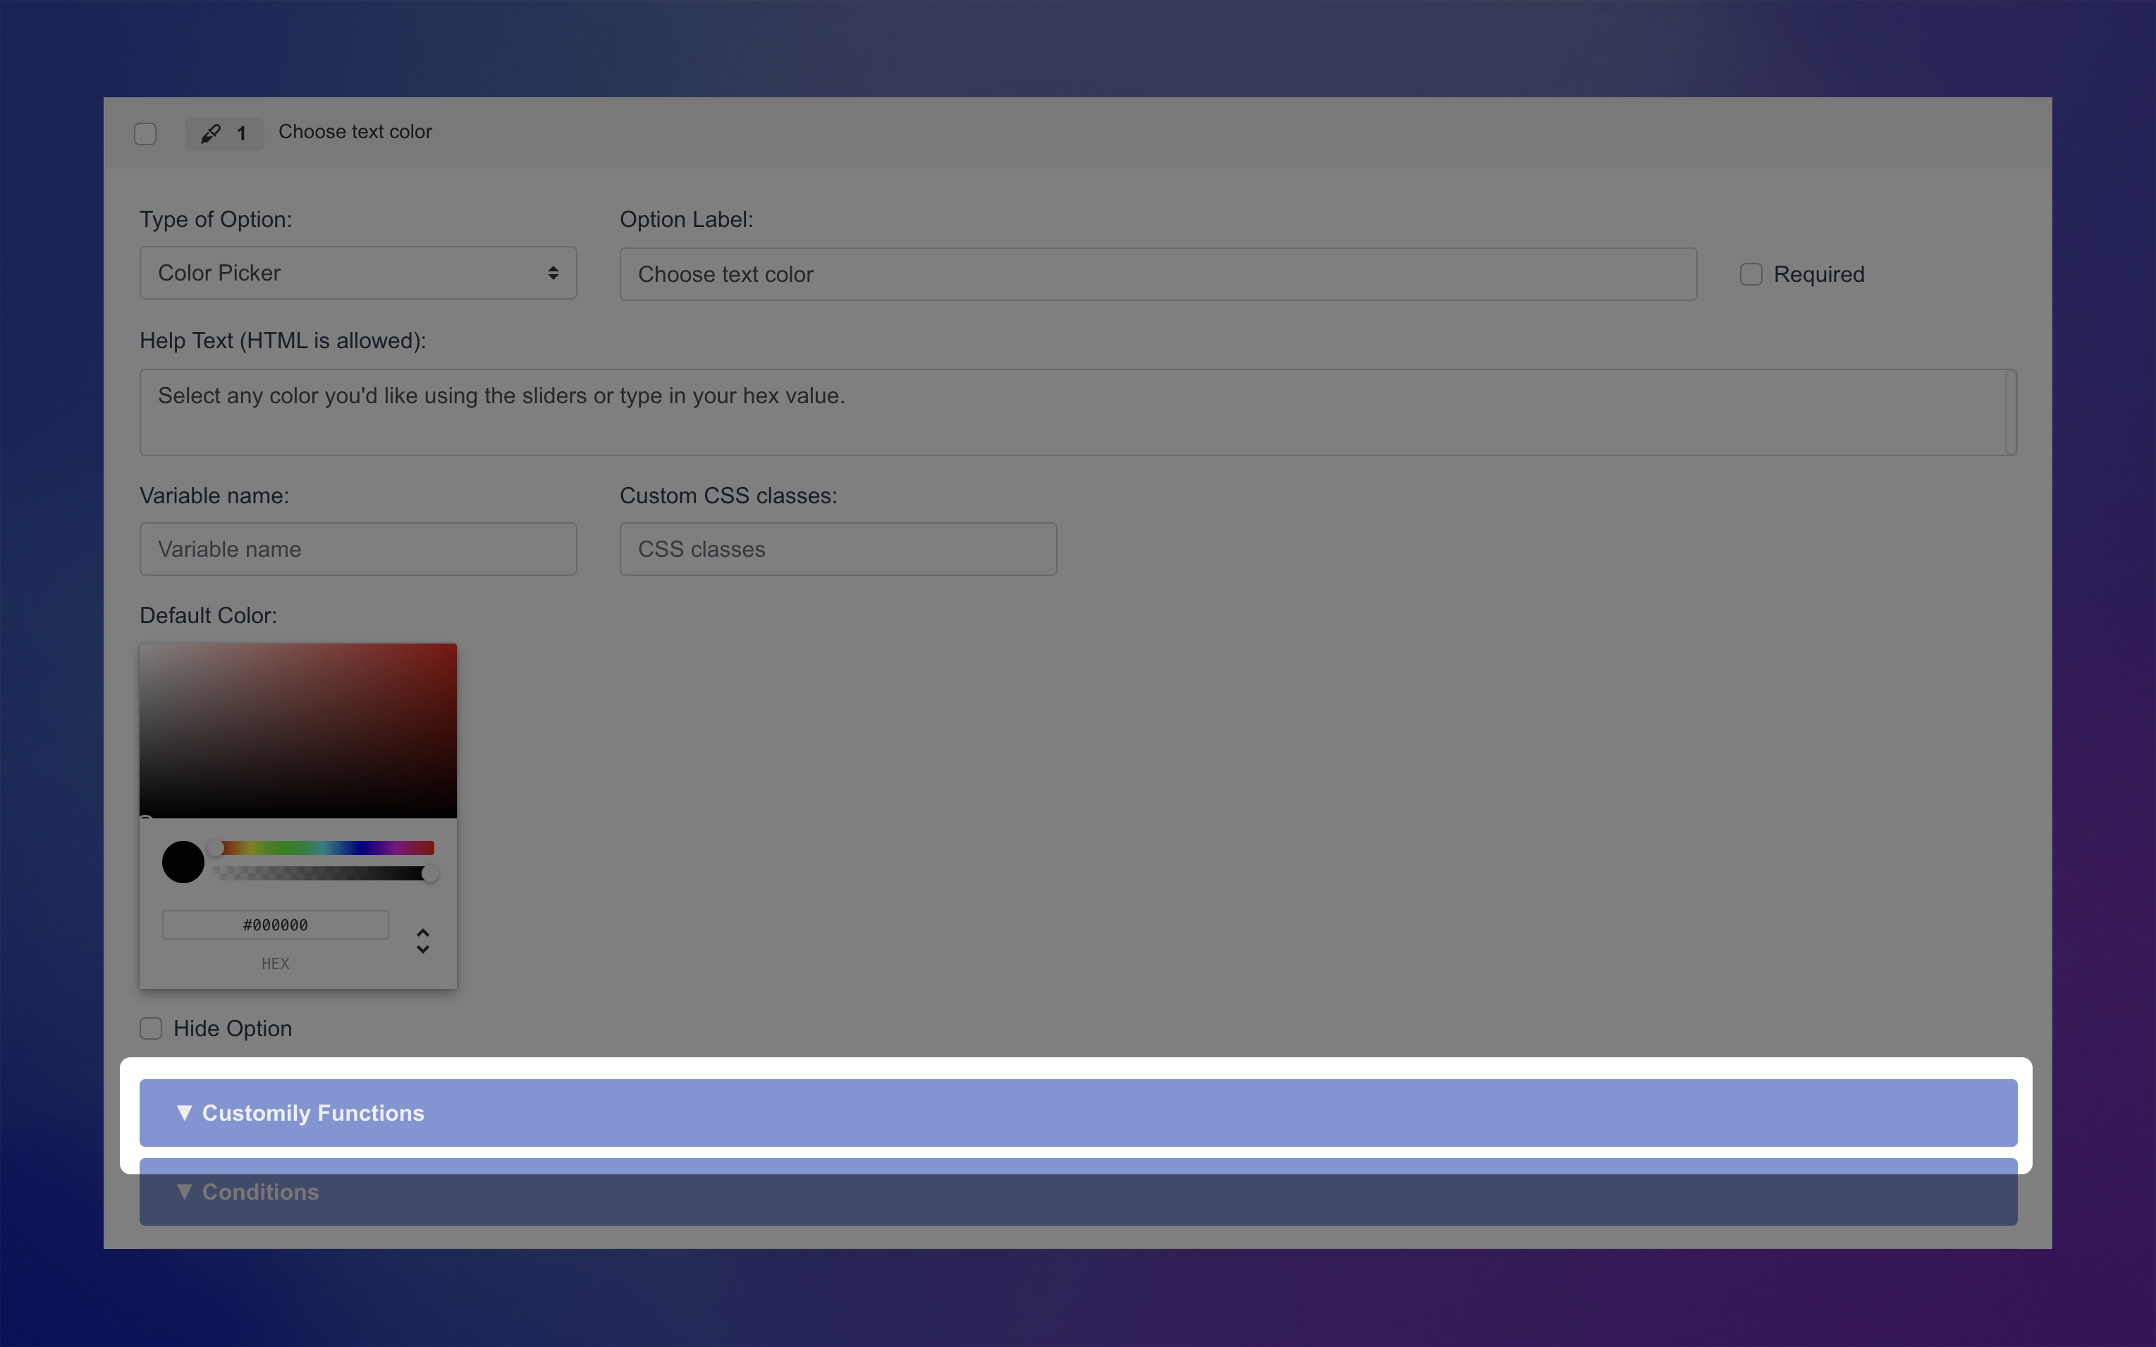Click the triangle icon on Conditions header
Viewport: 2156px width, 1347px height.
185,1192
